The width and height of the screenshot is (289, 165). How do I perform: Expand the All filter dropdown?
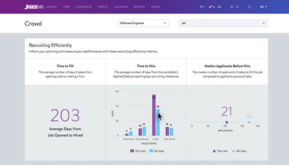(x=224, y=23)
